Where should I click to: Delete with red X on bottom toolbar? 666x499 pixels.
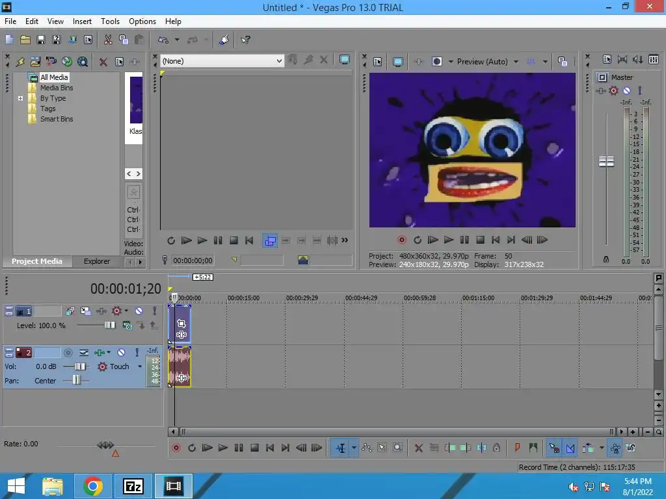point(418,448)
